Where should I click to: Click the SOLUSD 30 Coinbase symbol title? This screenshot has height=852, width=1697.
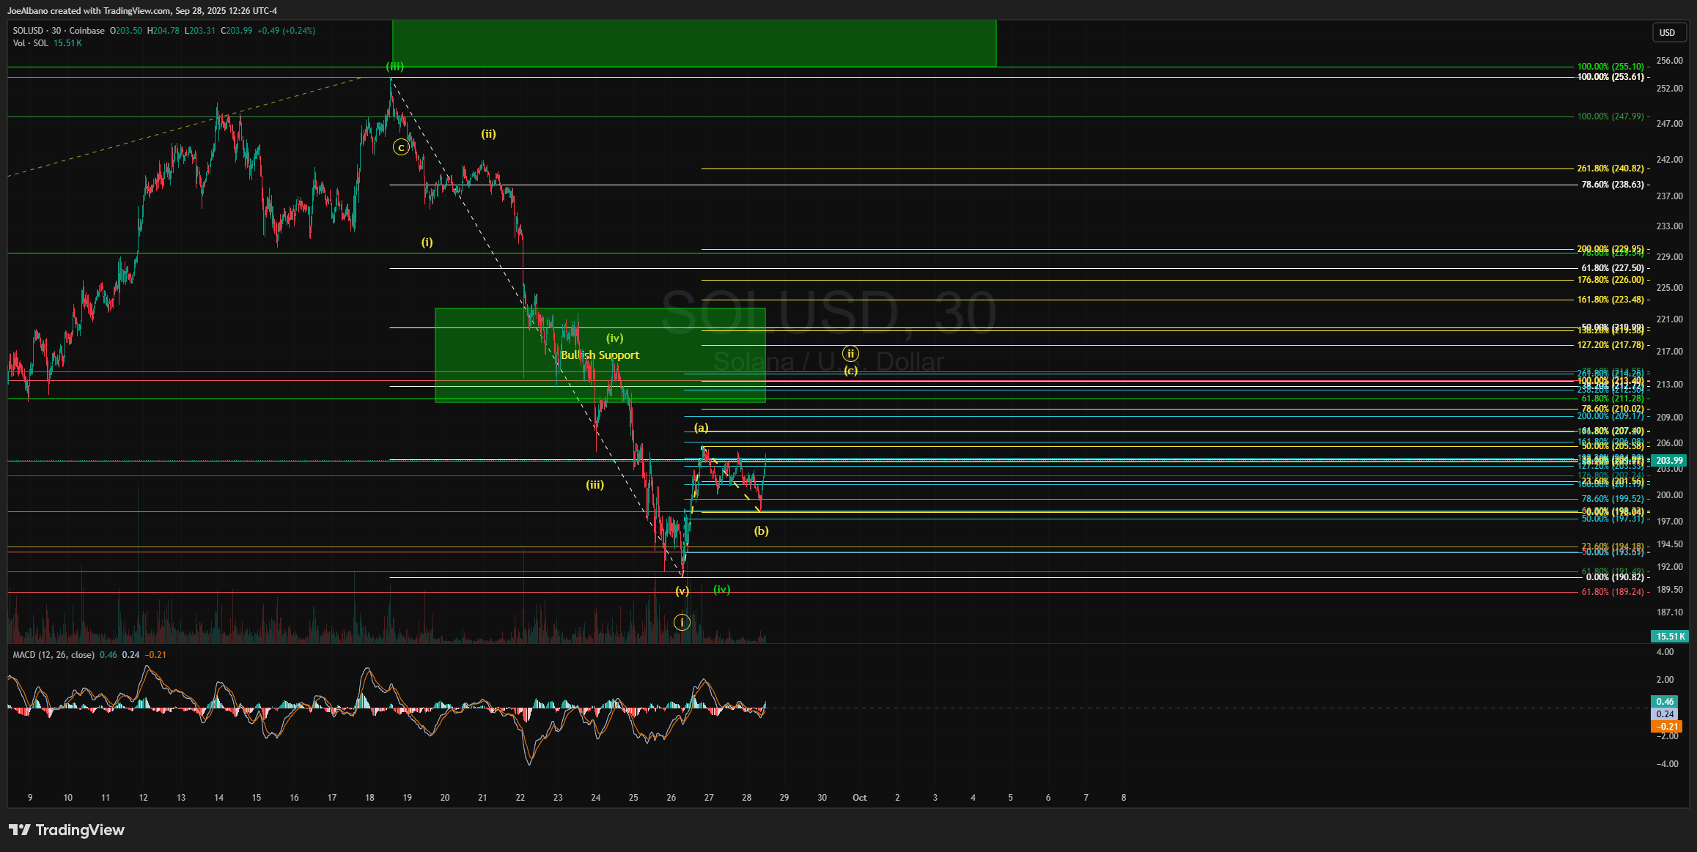coord(59,31)
